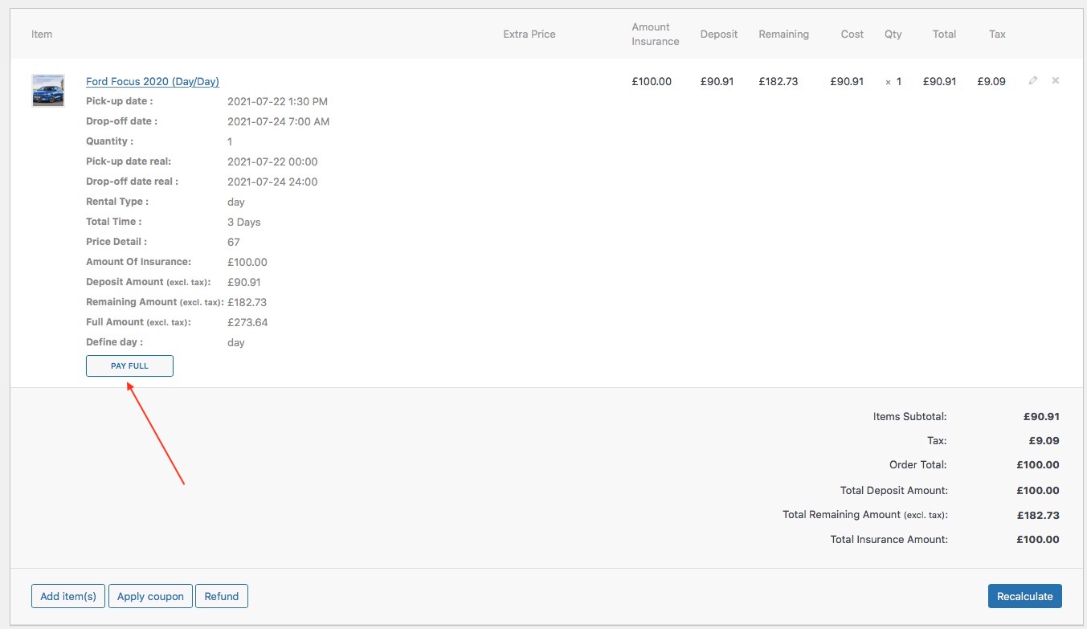Image resolution: width=1087 pixels, height=629 pixels.
Task: Click the Qty column header
Action: (x=893, y=34)
